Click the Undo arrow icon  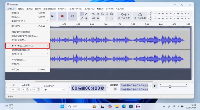point(107,18)
